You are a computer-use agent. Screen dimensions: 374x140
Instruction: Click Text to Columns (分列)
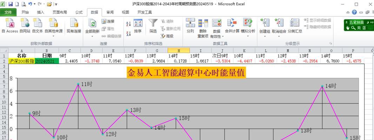click(190, 26)
